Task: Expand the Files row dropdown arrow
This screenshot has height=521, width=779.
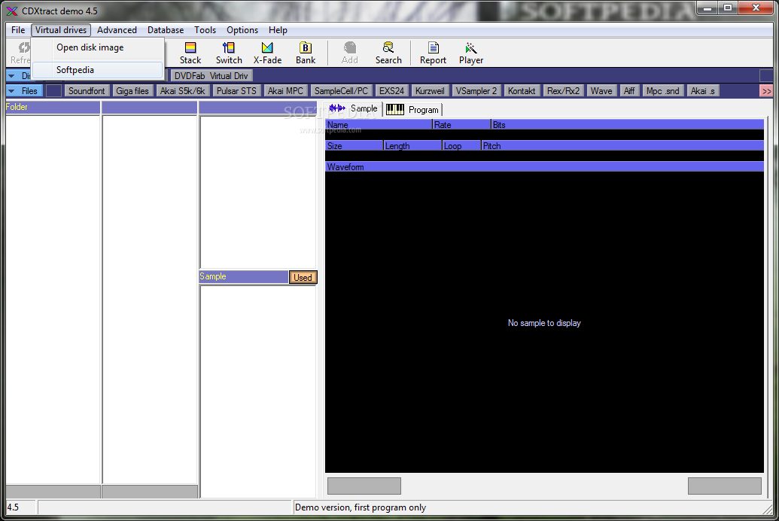Action: 11,91
